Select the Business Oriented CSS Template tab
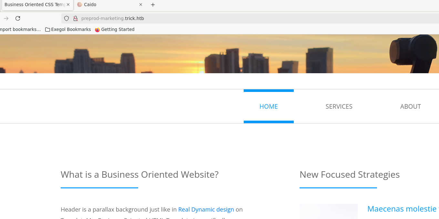Screen dimensions: 439x219 [x=34, y=5]
